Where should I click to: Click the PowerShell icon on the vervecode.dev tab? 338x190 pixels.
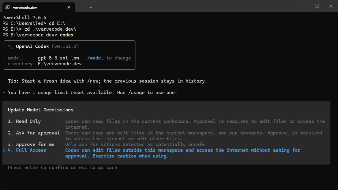tap(8, 7)
